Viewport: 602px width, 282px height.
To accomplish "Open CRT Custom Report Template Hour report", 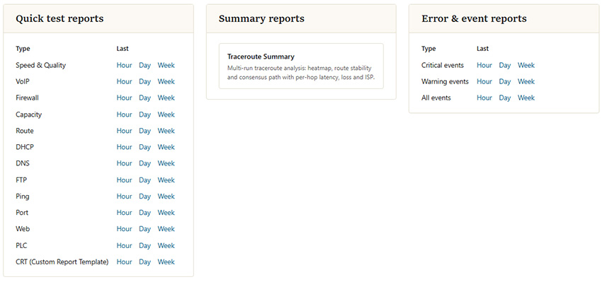I will pos(124,262).
